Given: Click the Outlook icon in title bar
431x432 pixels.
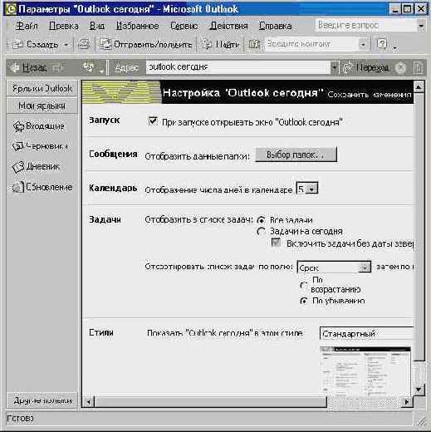Looking at the screenshot, I should coord(12,9).
